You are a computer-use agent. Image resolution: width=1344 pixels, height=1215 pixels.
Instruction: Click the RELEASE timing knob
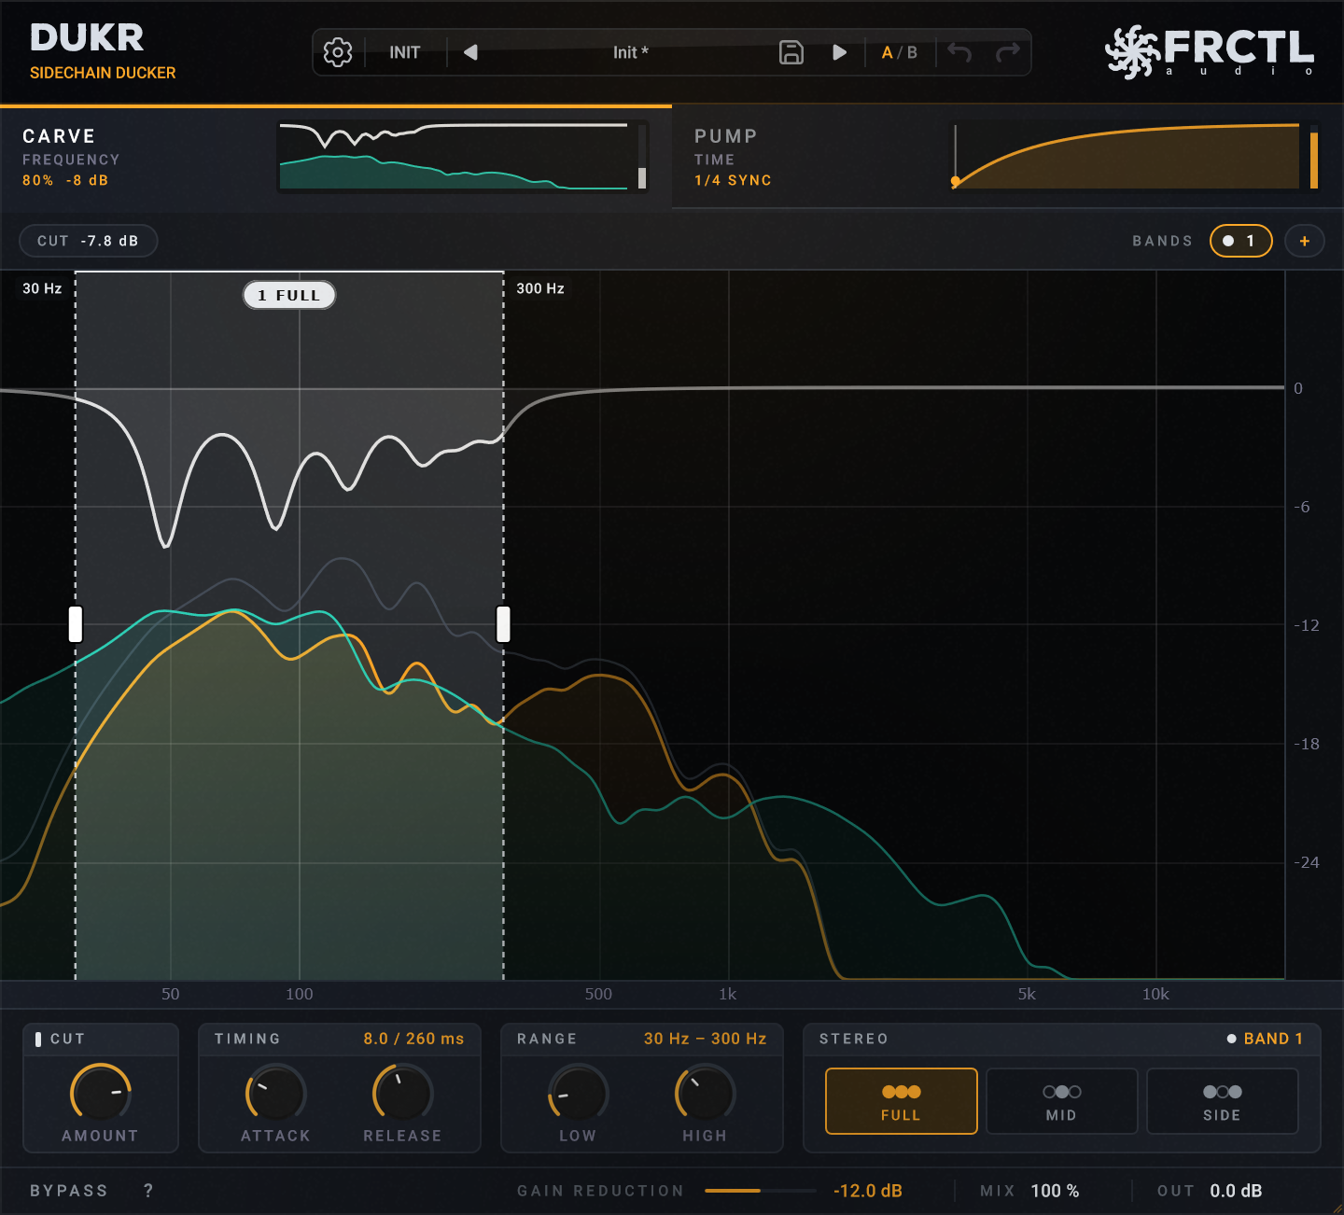click(403, 1093)
